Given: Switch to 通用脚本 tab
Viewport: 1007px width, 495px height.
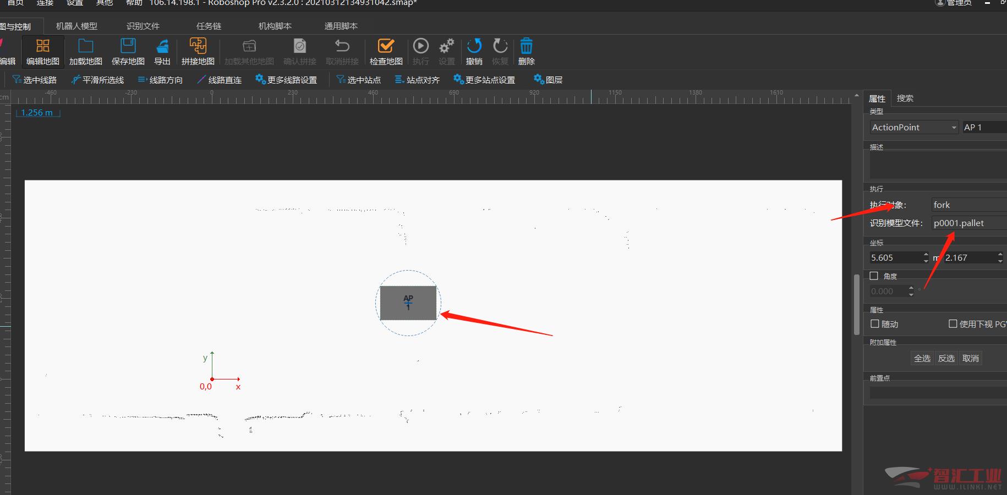Looking at the screenshot, I should 341,26.
